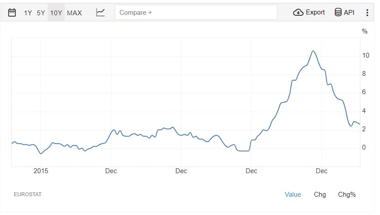Select the 1Y time range
The height and width of the screenshot is (215, 380).
coord(28,13)
